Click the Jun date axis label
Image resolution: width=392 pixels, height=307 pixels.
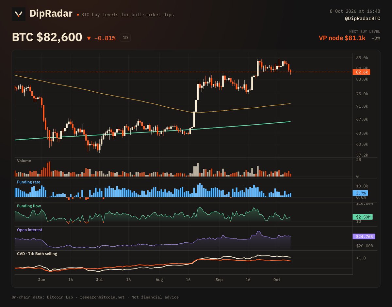coord(41,280)
